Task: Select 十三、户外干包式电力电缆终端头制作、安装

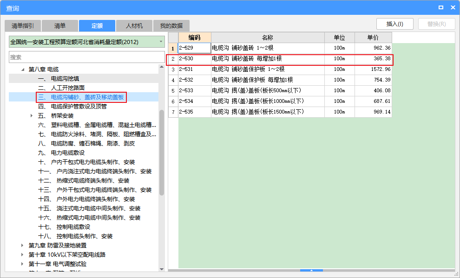Action: point(95,190)
